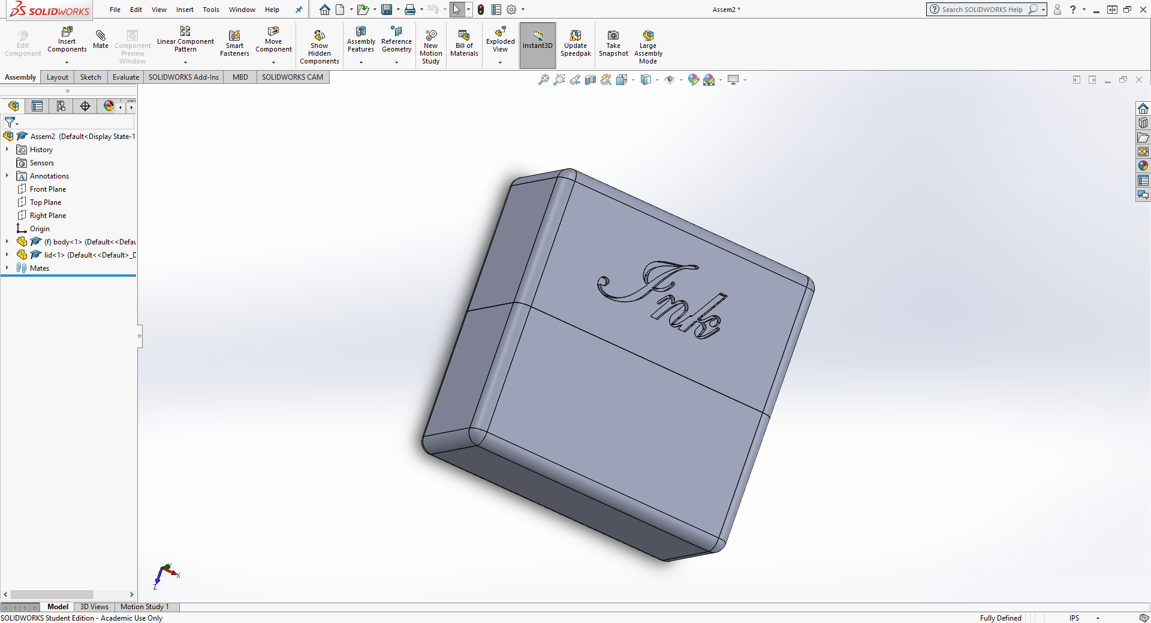Click the feature tree filter field

coord(69,122)
